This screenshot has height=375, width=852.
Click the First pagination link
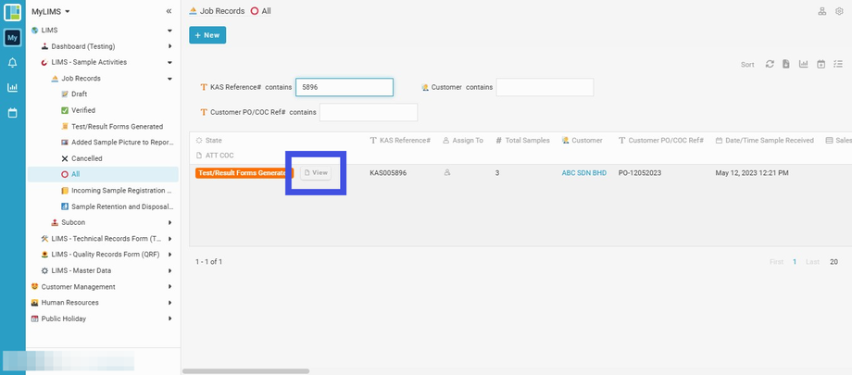click(776, 262)
